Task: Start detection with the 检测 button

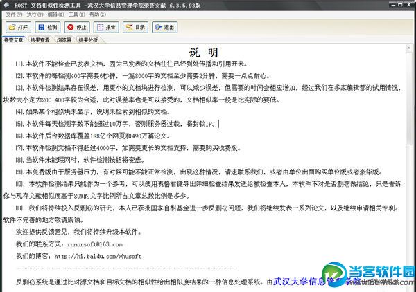Action: click(x=48, y=27)
